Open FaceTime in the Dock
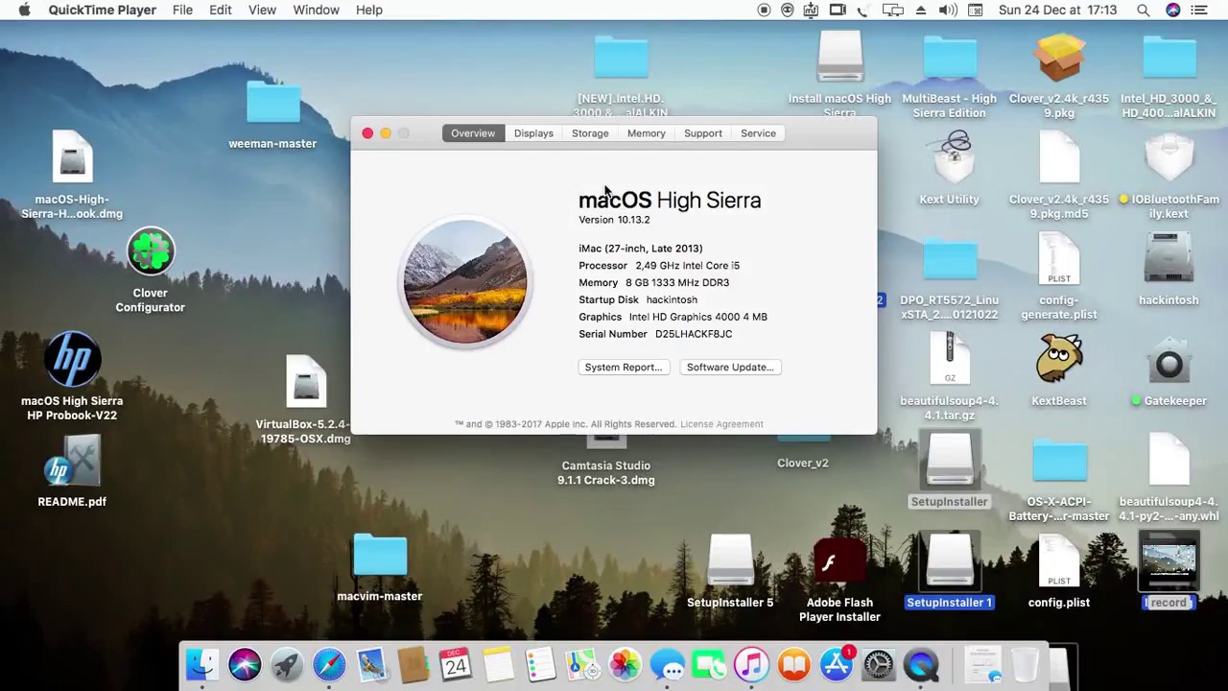 click(x=709, y=664)
